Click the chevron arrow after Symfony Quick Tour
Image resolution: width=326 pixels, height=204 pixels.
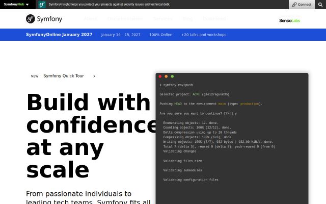click(94, 76)
